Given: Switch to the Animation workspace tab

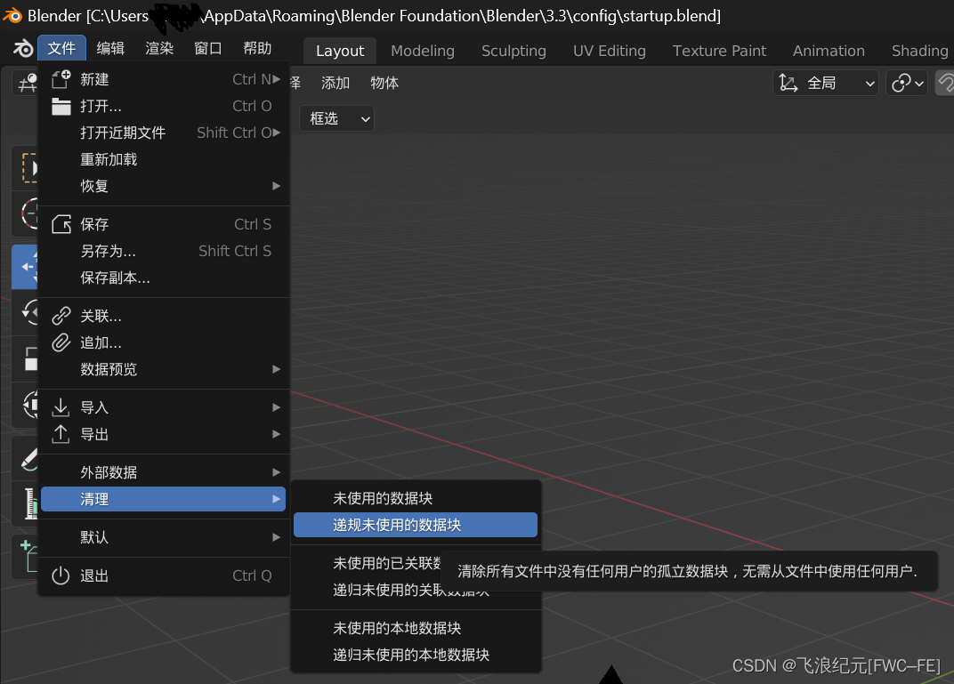Looking at the screenshot, I should [x=829, y=51].
